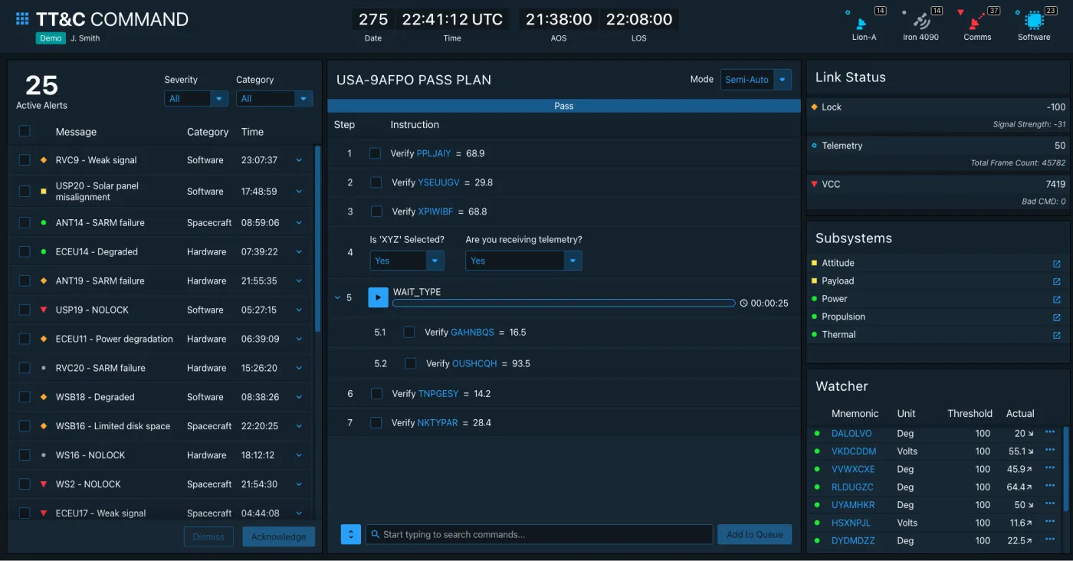Acknowledge the selected alerts

278,536
